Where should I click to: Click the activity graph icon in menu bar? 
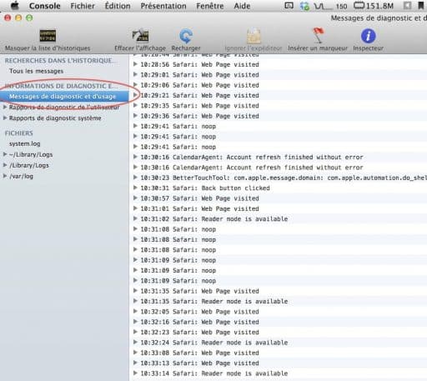tap(323, 6)
